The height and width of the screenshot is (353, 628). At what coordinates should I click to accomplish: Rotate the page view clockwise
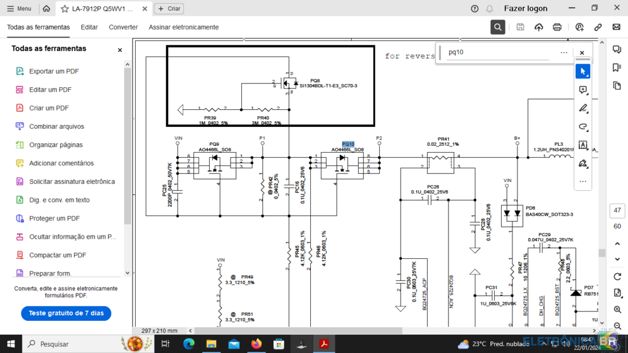(x=617, y=277)
